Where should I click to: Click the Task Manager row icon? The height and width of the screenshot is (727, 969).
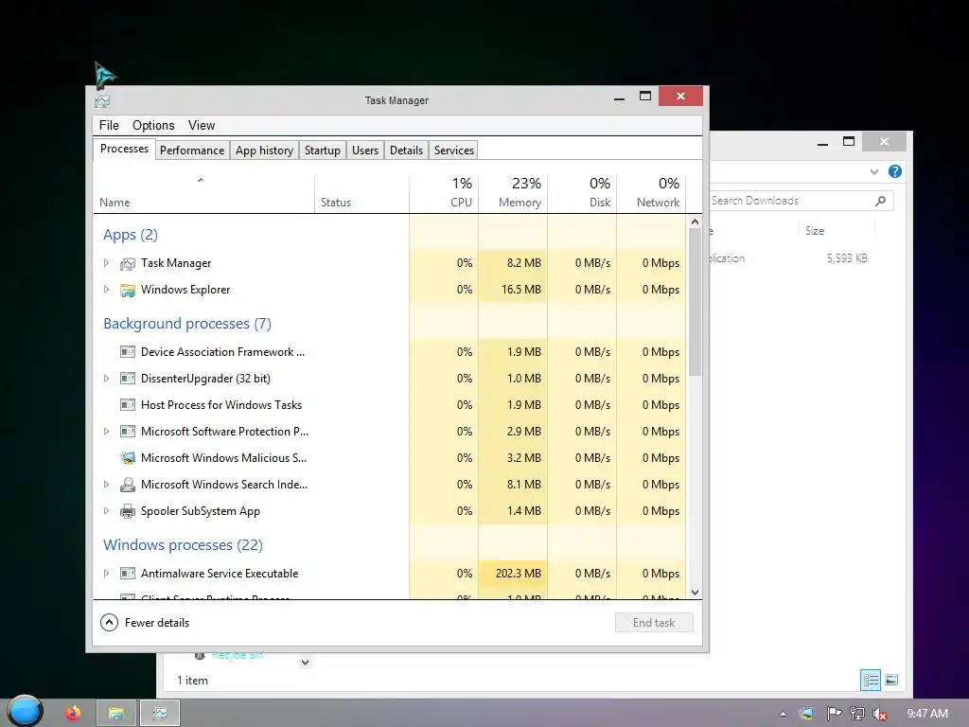[x=128, y=264]
